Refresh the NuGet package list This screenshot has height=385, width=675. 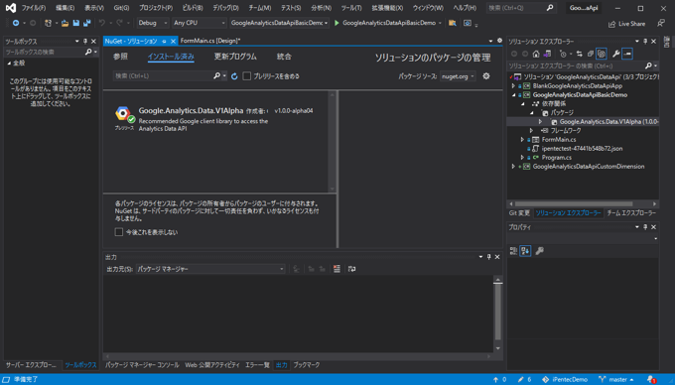[x=234, y=76]
